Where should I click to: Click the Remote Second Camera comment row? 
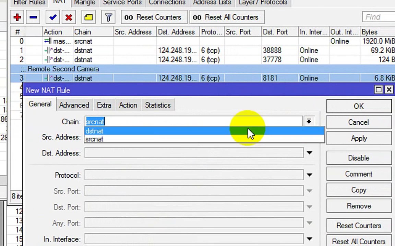203,69
